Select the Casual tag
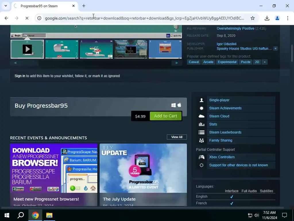The width and height of the screenshot is (294, 221). point(194,62)
